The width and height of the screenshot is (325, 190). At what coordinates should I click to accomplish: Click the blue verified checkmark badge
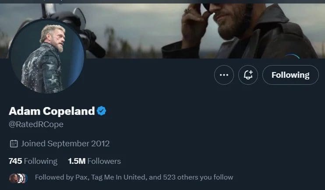[102, 111]
